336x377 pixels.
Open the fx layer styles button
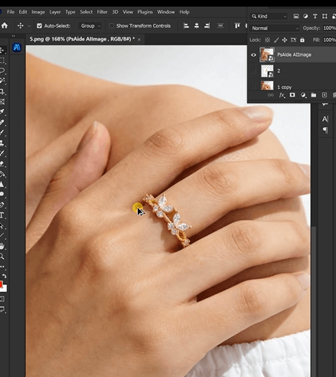coord(282,95)
